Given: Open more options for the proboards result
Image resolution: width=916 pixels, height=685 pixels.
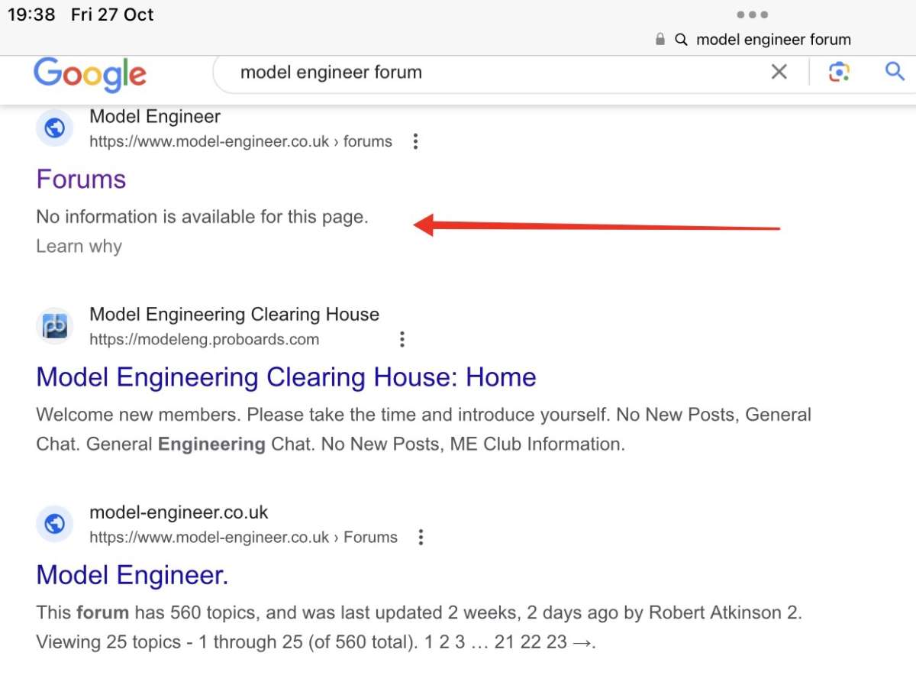Looking at the screenshot, I should (402, 339).
